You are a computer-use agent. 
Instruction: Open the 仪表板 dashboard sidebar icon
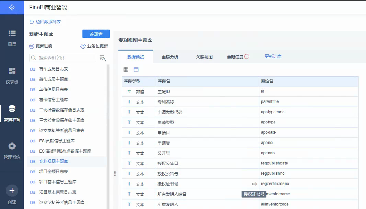tap(12, 71)
